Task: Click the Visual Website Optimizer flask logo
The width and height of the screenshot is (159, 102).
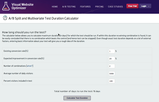Action: coord(6,6)
